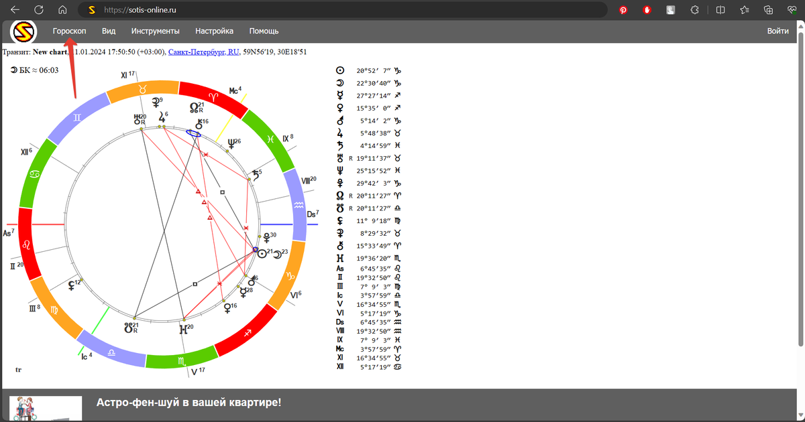The width and height of the screenshot is (805, 422).
Task: Open the Астро-фен-шуй banner headline
Action: click(189, 403)
